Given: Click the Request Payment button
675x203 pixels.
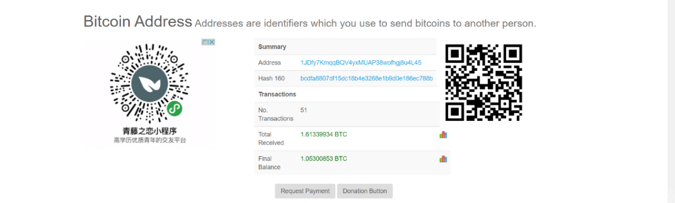Looking at the screenshot, I should (305, 191).
